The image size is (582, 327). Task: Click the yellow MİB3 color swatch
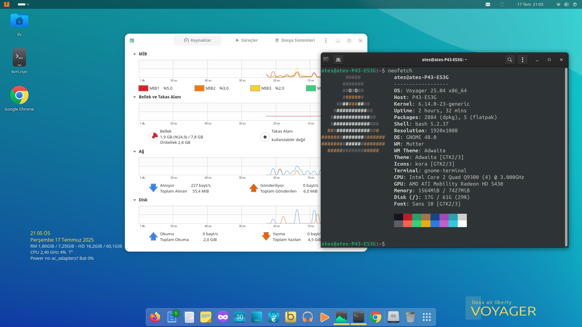(255, 88)
